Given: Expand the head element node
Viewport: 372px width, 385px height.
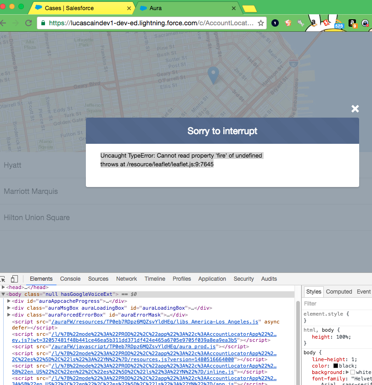Looking at the screenshot, I should click(3, 287).
